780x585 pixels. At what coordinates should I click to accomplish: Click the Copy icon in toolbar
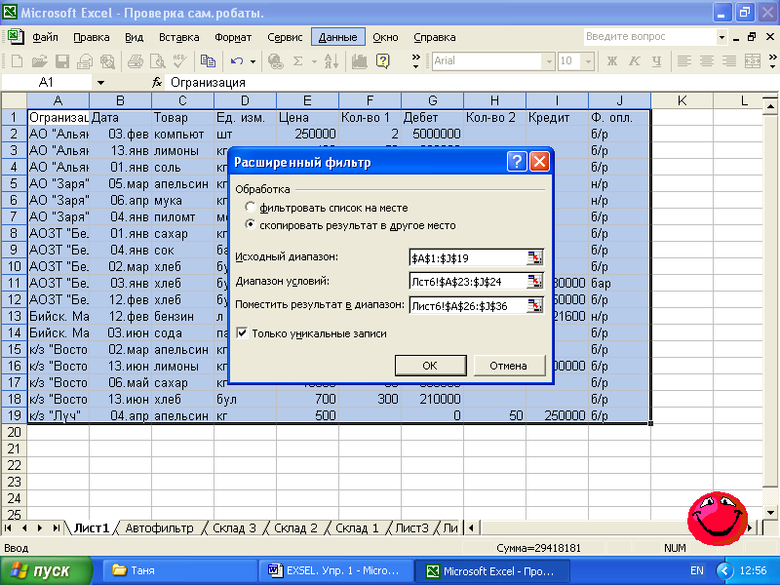click(x=208, y=60)
